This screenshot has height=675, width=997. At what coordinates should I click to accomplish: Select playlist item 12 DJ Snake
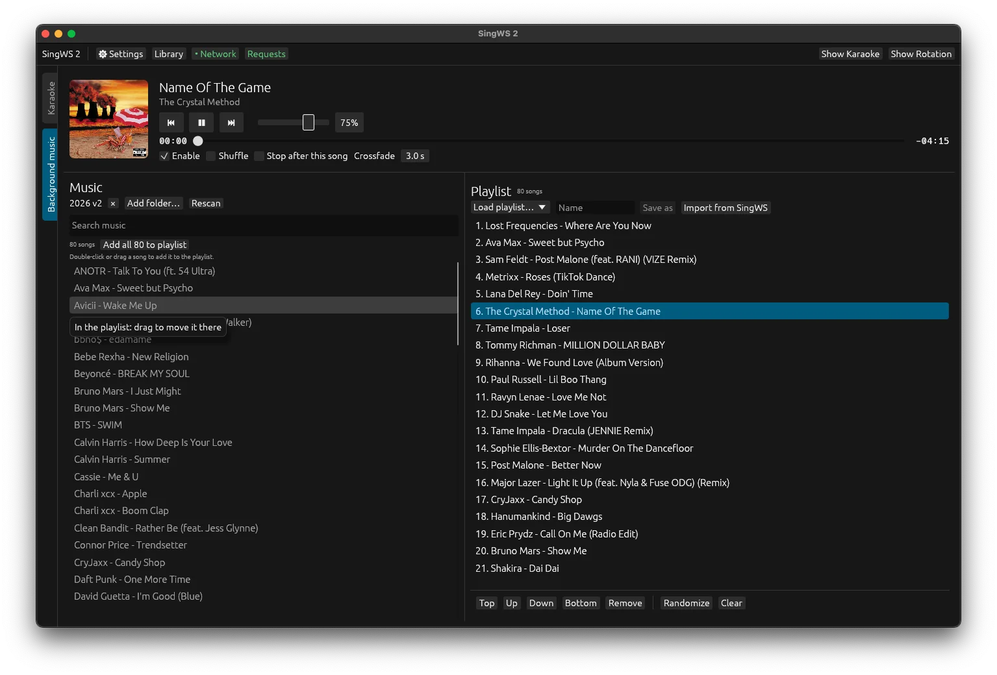(710, 414)
